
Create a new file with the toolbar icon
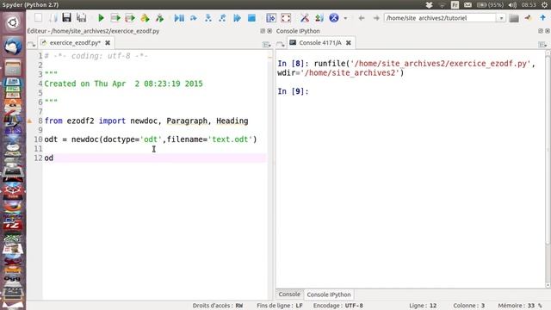pos(38,17)
